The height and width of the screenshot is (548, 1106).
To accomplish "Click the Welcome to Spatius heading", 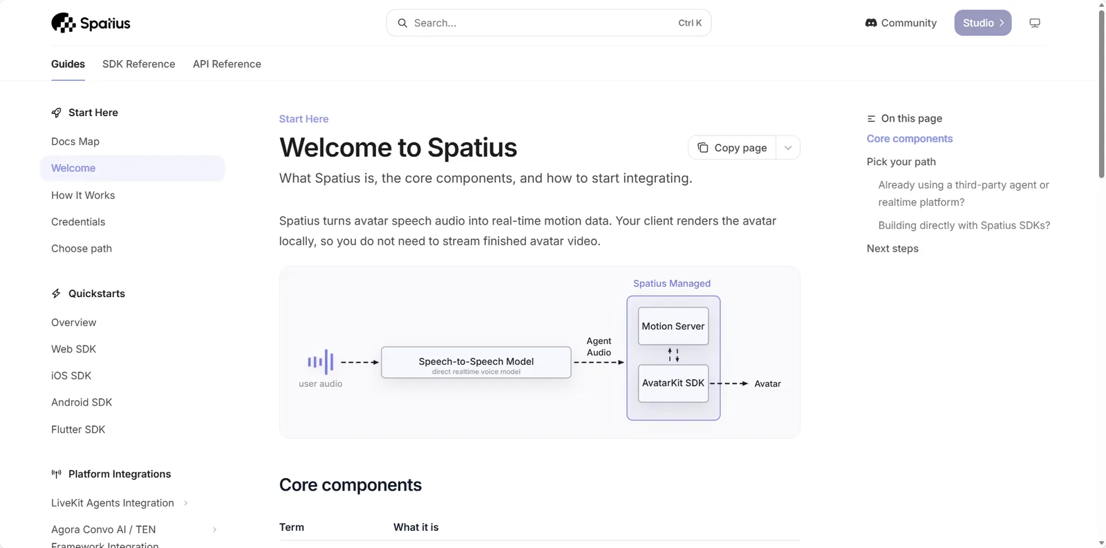I will tap(398, 148).
